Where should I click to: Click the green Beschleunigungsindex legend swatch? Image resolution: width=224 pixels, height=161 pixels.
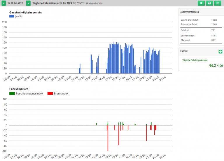tap(12, 93)
